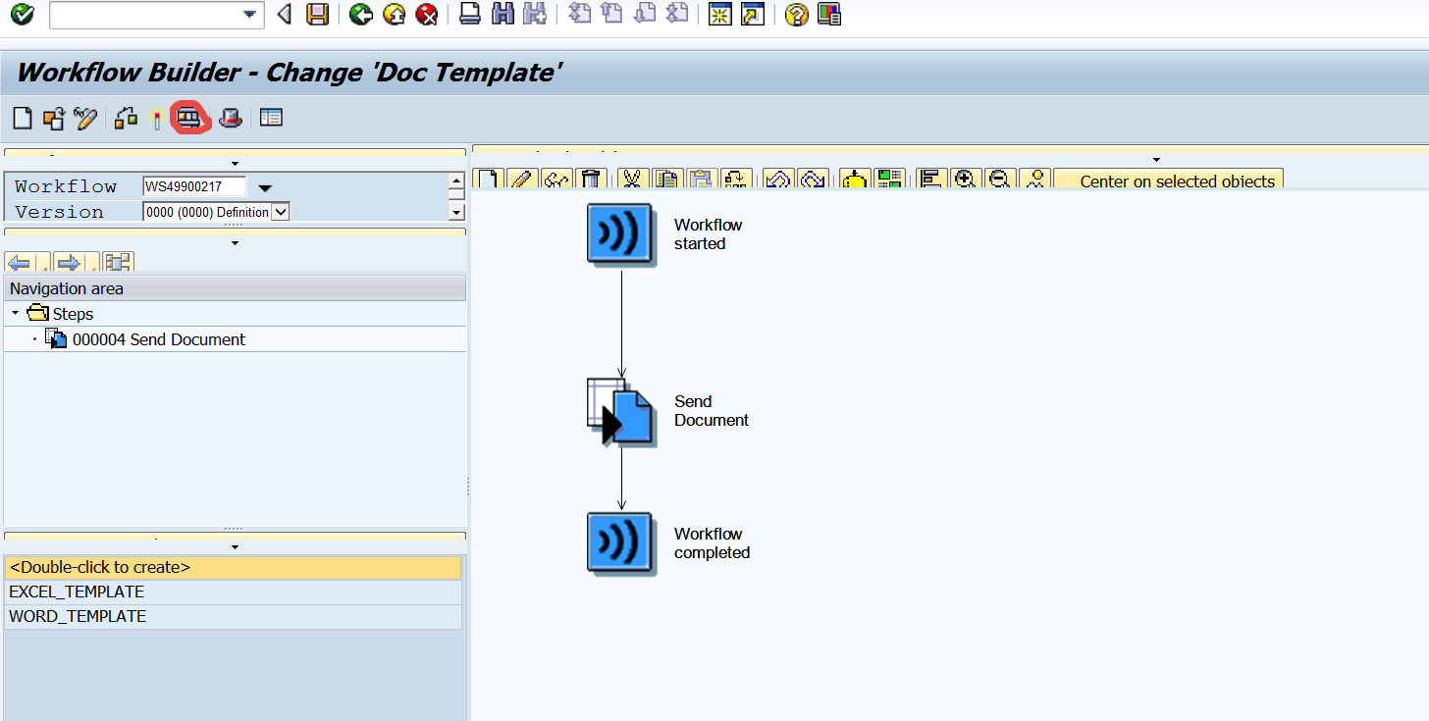The height and width of the screenshot is (721, 1429).
Task: Click Center on selected objects button
Action: pos(1176,181)
